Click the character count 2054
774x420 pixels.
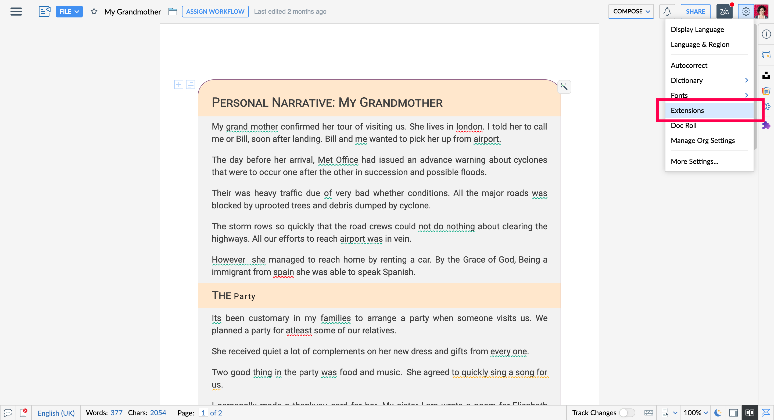tap(158, 413)
